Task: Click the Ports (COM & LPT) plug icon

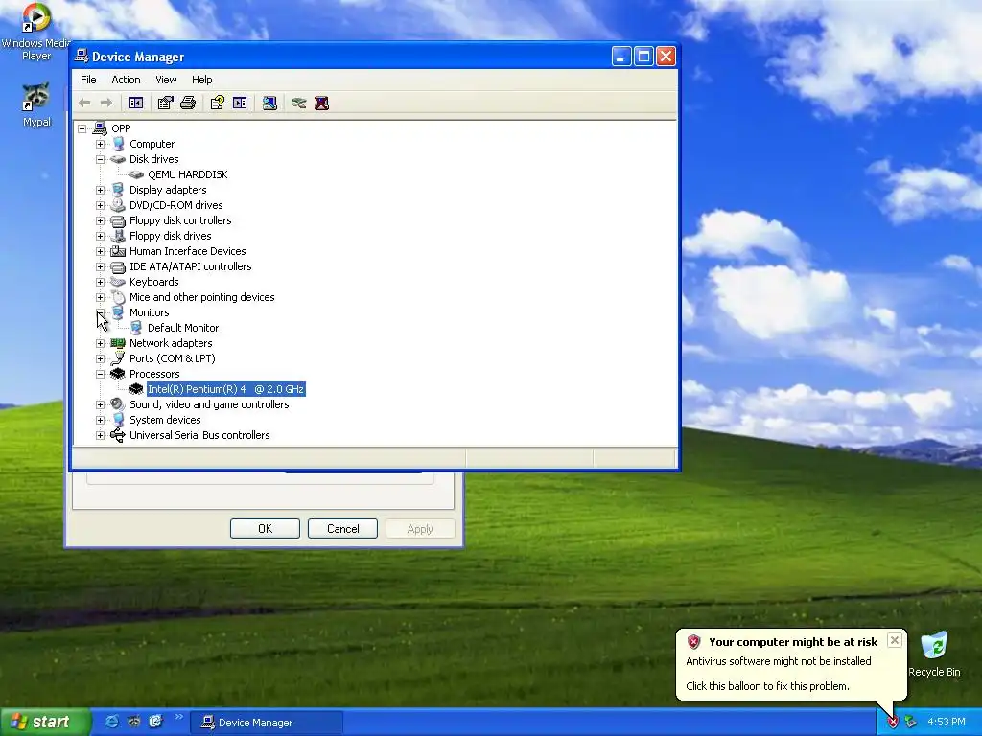Action: click(118, 358)
